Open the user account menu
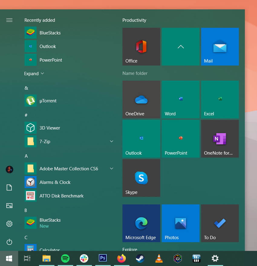257x266 pixels. [x=9, y=169]
